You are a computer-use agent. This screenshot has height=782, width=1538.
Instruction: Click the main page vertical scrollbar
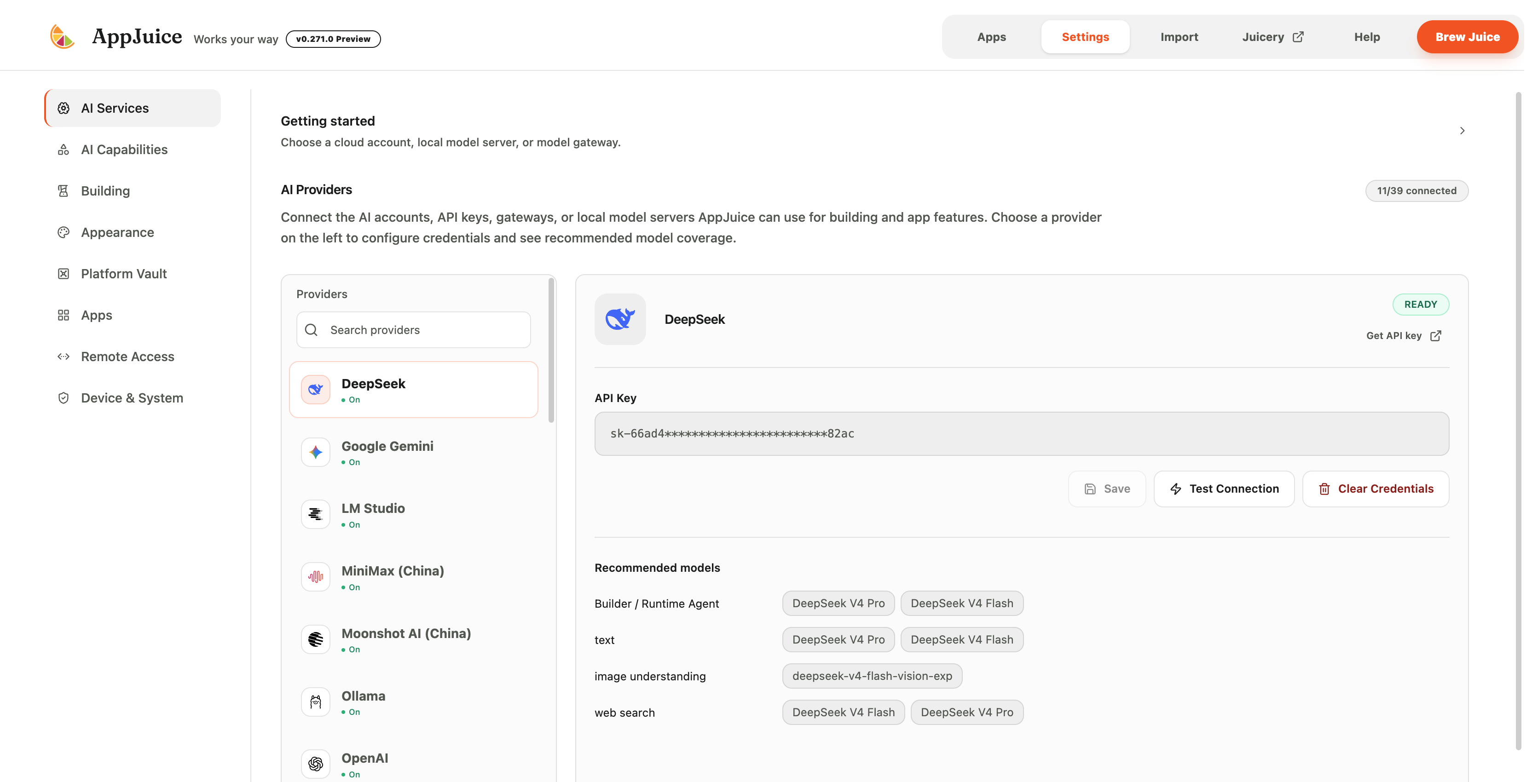coord(1518,421)
